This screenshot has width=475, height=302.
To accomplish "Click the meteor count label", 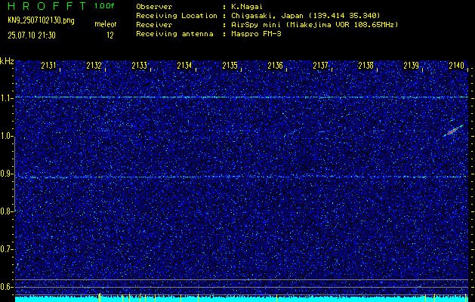I will pos(106,24).
